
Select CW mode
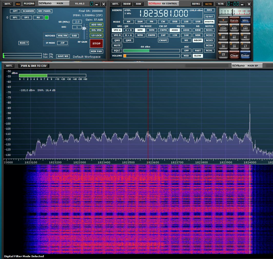[163, 22]
